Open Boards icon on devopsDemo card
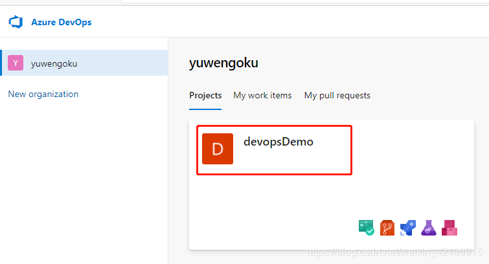 (367, 228)
